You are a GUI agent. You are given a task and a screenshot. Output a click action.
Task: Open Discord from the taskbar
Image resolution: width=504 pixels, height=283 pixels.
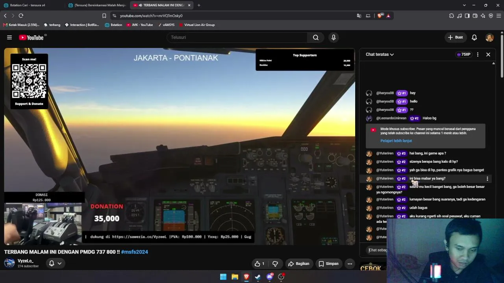click(270, 277)
